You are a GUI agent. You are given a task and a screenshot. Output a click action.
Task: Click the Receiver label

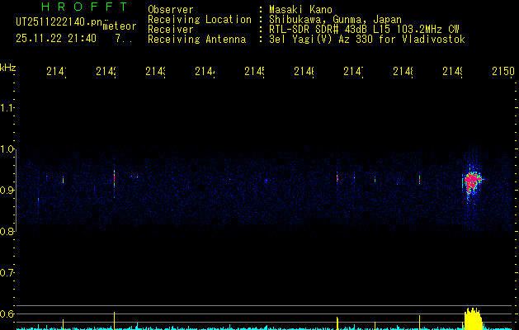(171, 30)
